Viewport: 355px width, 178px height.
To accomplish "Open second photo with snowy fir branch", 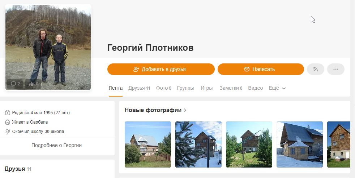I will point(198,144).
